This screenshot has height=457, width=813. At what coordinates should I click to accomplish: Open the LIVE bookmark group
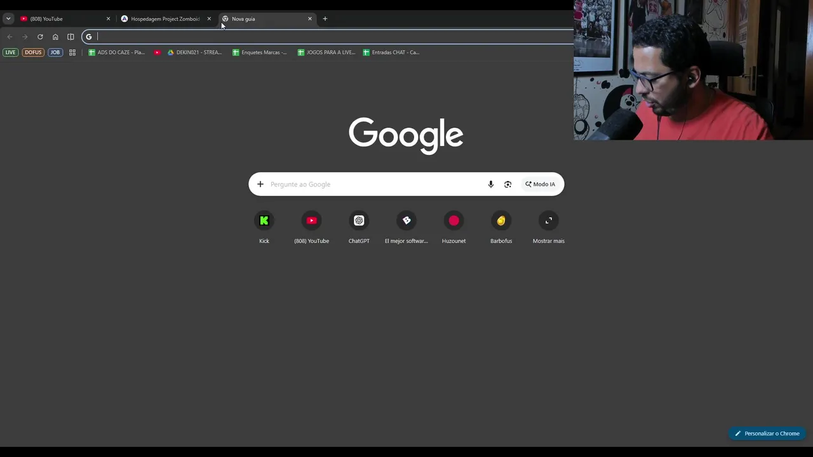pos(10,53)
